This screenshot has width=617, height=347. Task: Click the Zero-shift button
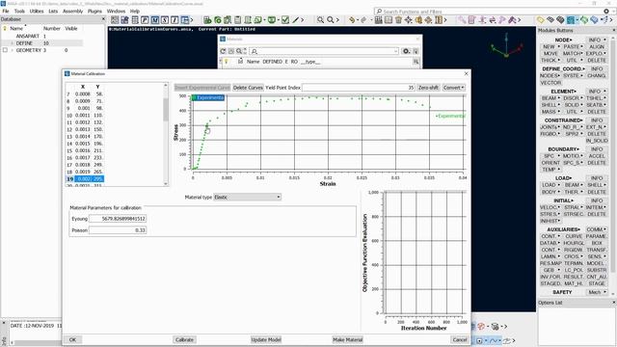point(428,88)
